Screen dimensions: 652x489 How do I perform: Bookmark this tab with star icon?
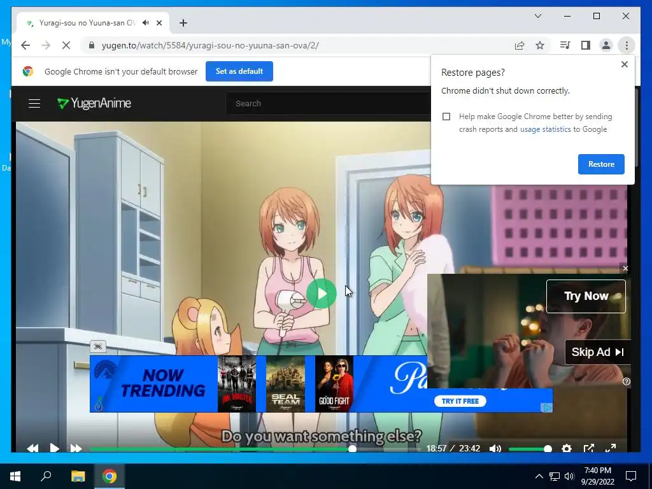click(x=540, y=45)
